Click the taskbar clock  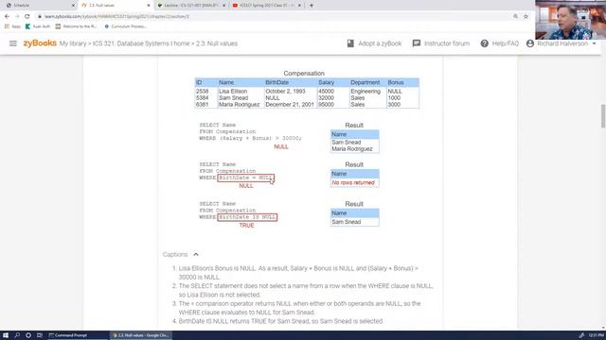point(597,335)
